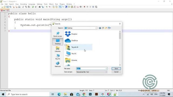Click the Save file toolbar icon
Image resolution: width=173 pixels, height=97 pixels.
coord(7,7)
